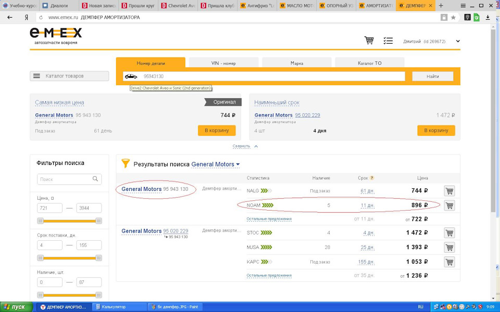Open the Windows пуск start button

coord(16,307)
